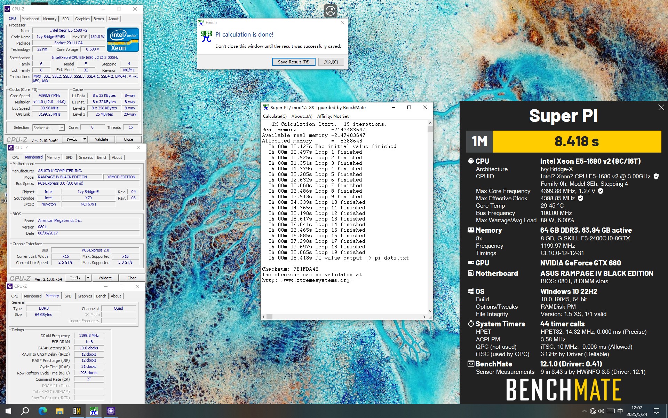Click the DRAM Frequency 1199.8 MHz value

tap(89, 336)
